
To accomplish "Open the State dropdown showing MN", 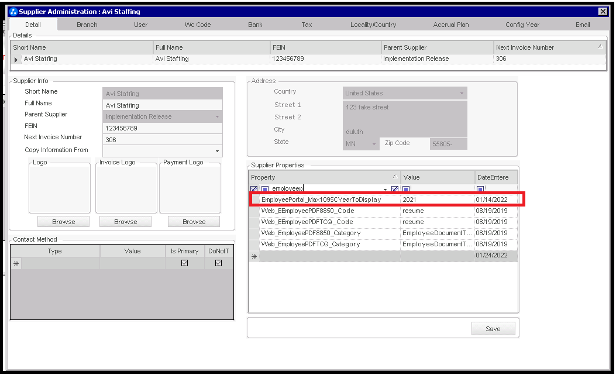I will [x=374, y=144].
